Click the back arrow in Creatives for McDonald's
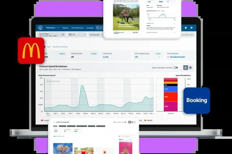This screenshot has height=154, width=232. point(54,122)
